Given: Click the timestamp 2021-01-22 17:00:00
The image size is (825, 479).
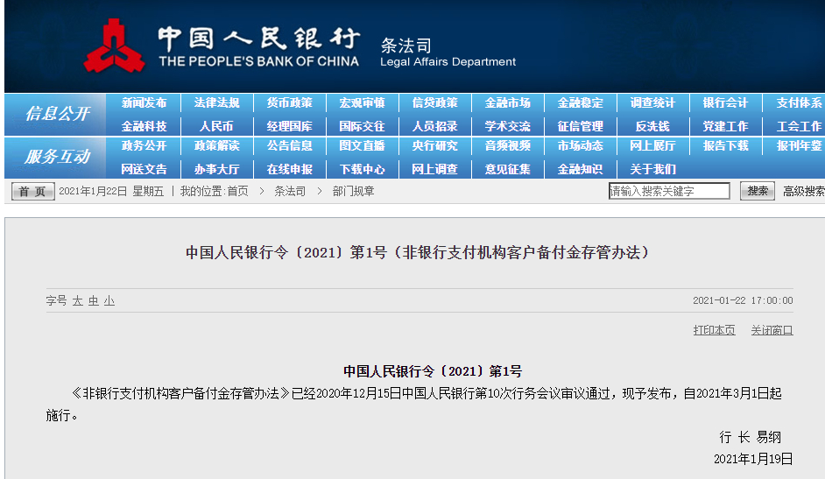Looking at the screenshot, I should (x=743, y=300).
